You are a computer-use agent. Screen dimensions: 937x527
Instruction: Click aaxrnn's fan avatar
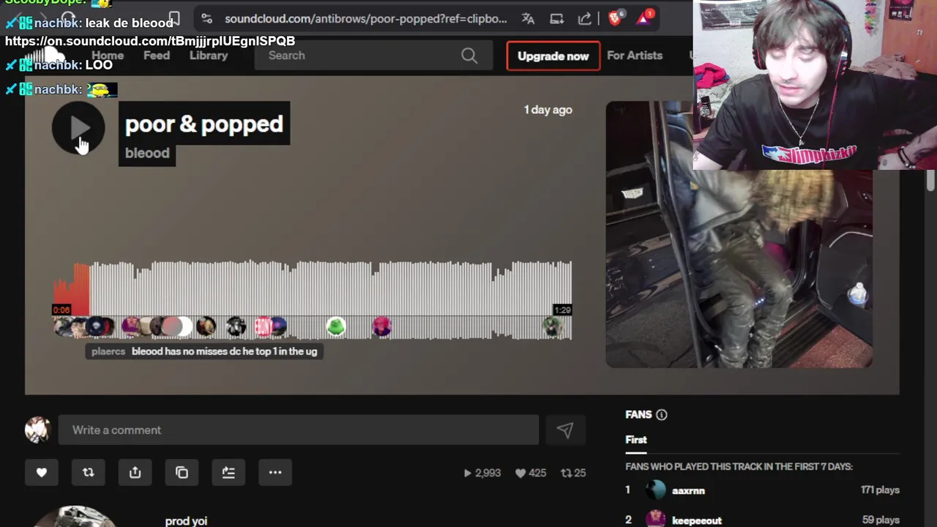coord(656,490)
